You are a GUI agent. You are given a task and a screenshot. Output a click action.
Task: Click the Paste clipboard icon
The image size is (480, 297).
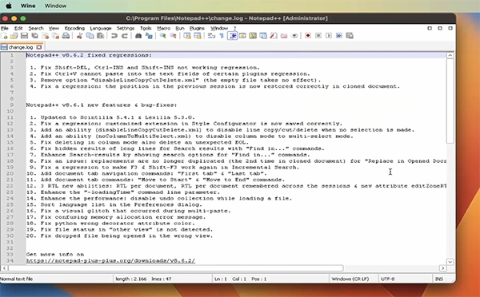pos(100,36)
